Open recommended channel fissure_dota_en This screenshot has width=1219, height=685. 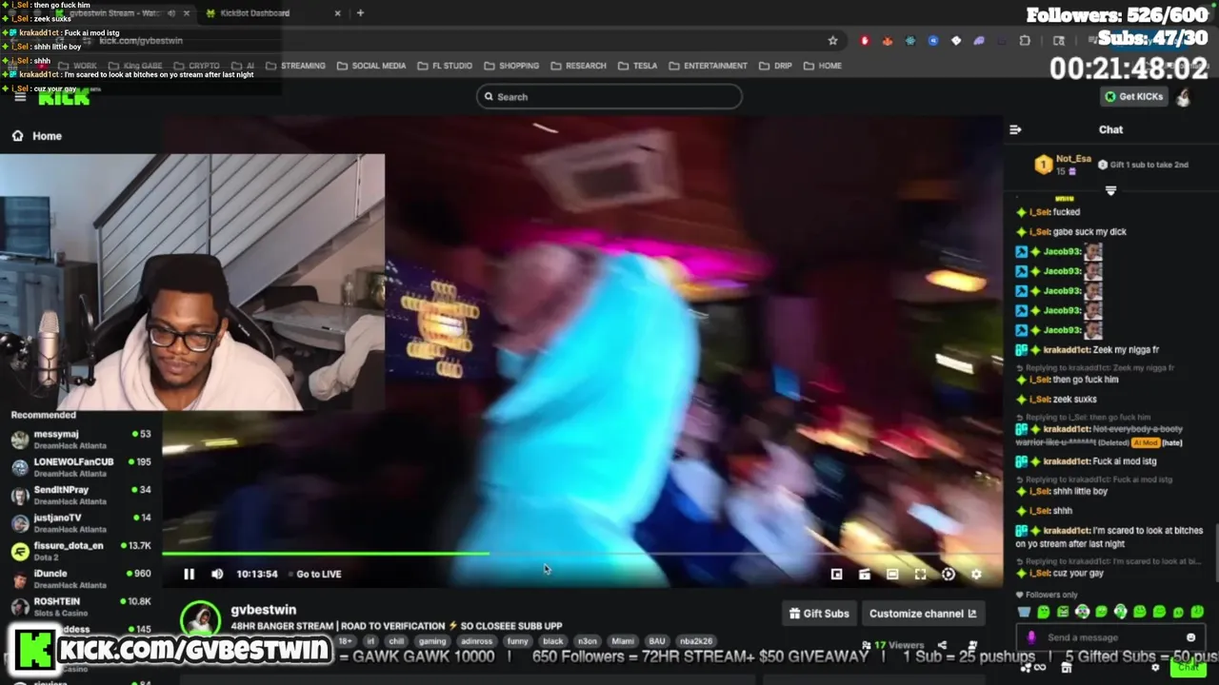coord(81,551)
